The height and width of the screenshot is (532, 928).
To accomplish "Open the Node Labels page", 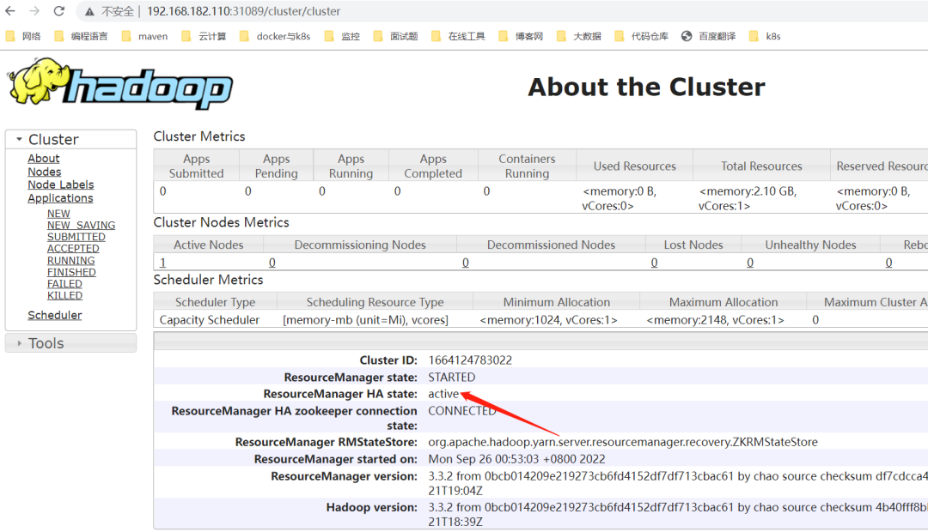I will tap(60, 184).
